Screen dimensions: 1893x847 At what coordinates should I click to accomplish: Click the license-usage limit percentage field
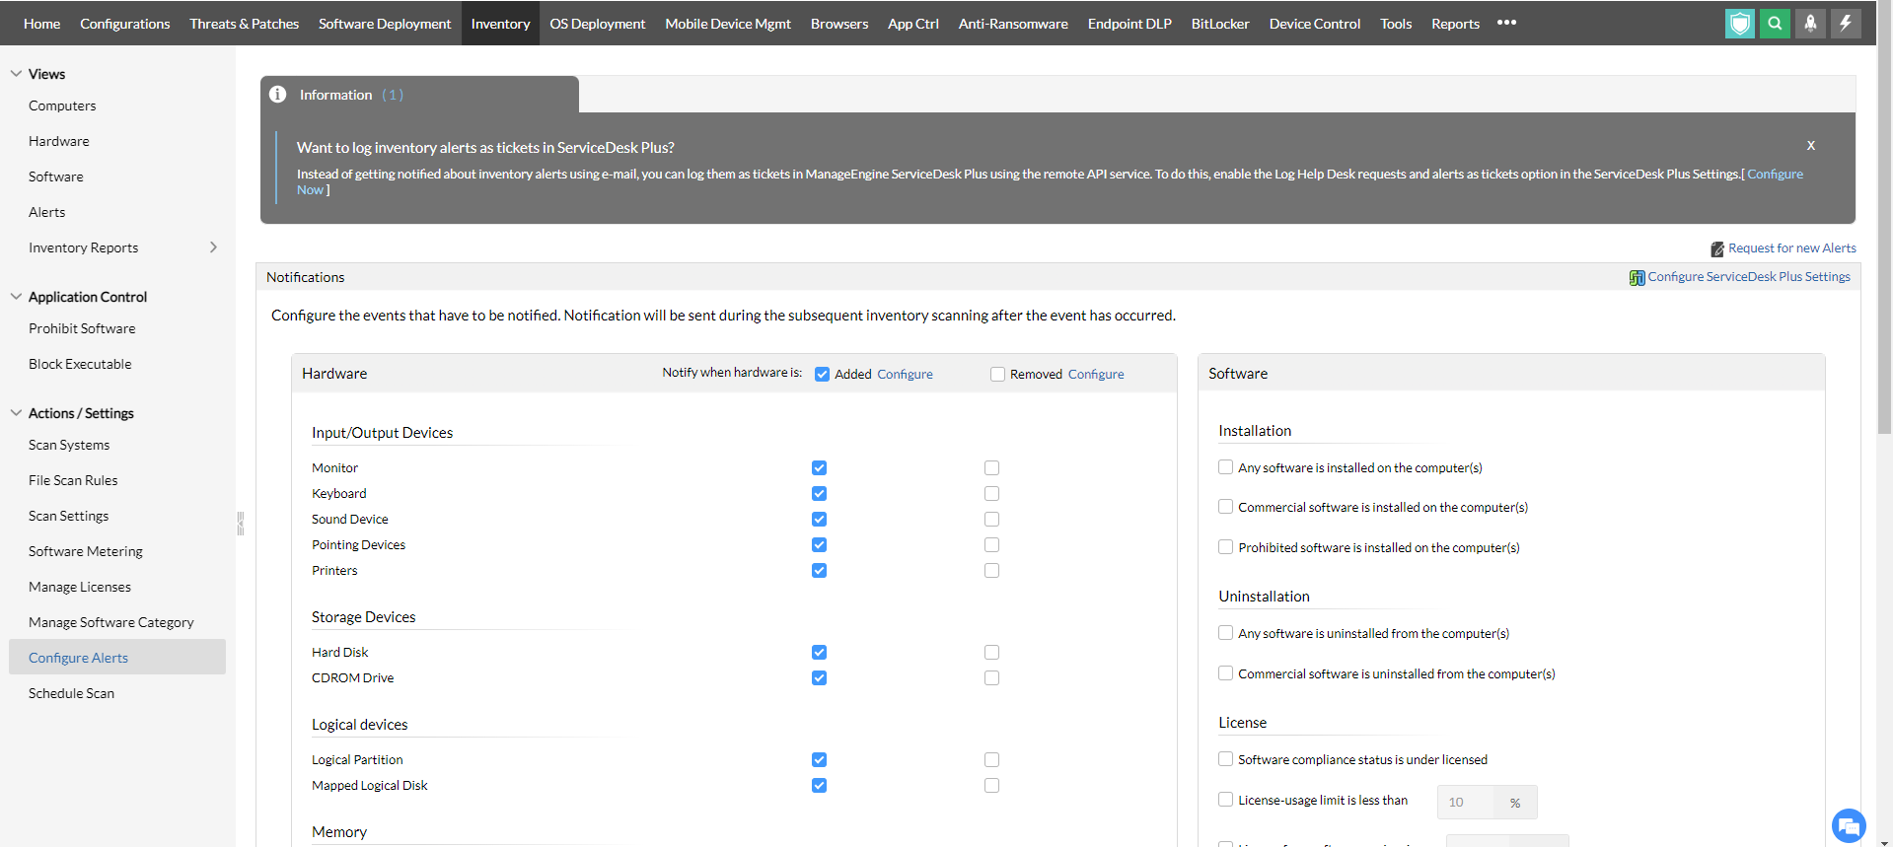tap(1465, 803)
